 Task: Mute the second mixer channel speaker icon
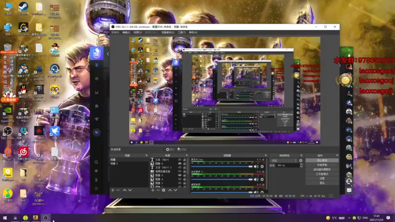[256, 180]
